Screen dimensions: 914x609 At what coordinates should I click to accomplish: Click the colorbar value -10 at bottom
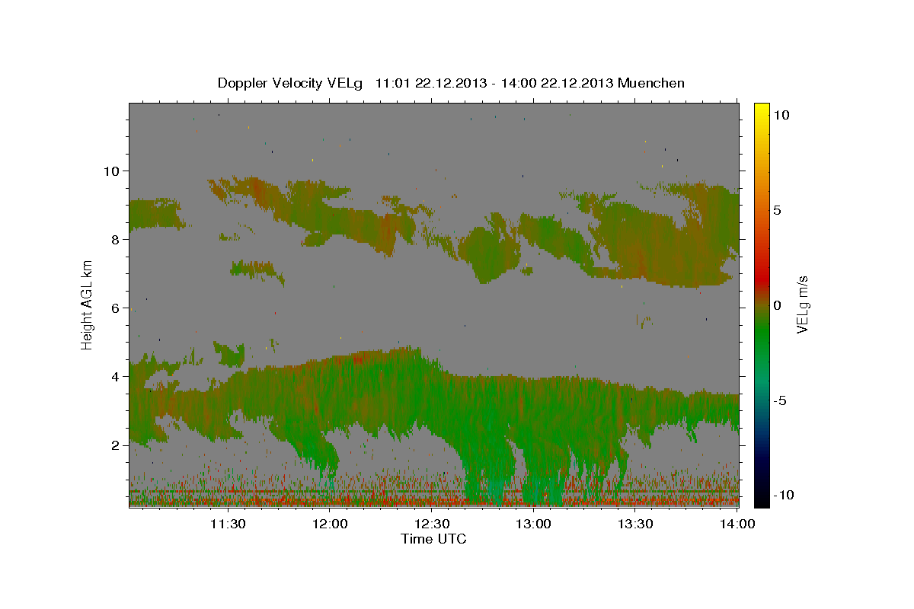pos(784,495)
